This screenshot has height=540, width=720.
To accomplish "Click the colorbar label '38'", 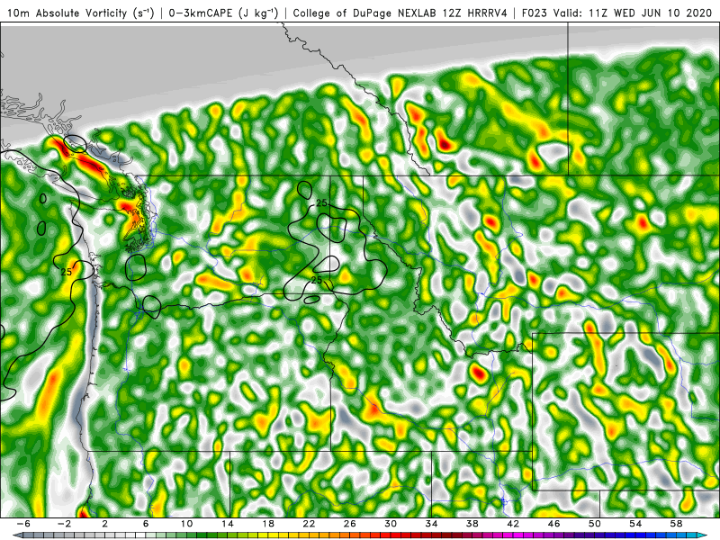I will point(472,524).
